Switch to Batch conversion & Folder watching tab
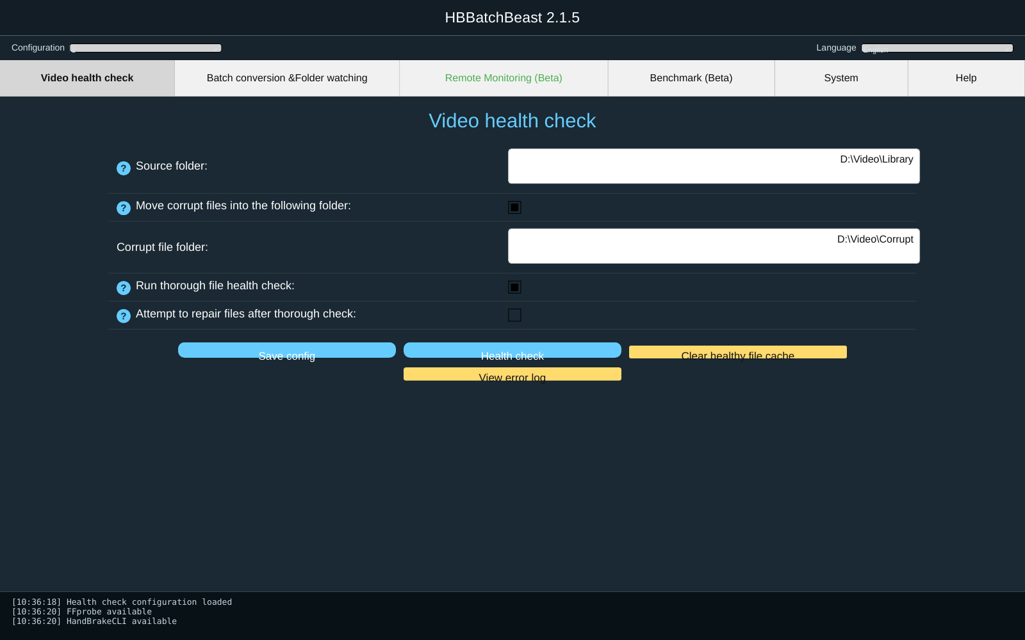The width and height of the screenshot is (1025, 640). click(287, 78)
